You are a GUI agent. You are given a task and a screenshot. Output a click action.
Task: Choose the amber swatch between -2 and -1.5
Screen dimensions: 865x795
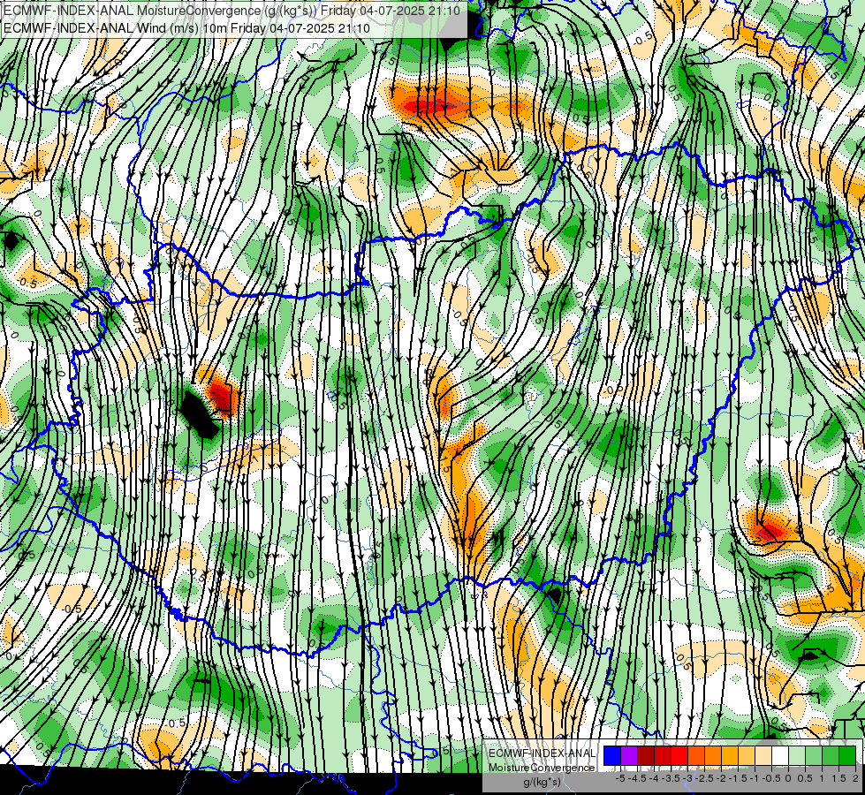tap(730, 755)
